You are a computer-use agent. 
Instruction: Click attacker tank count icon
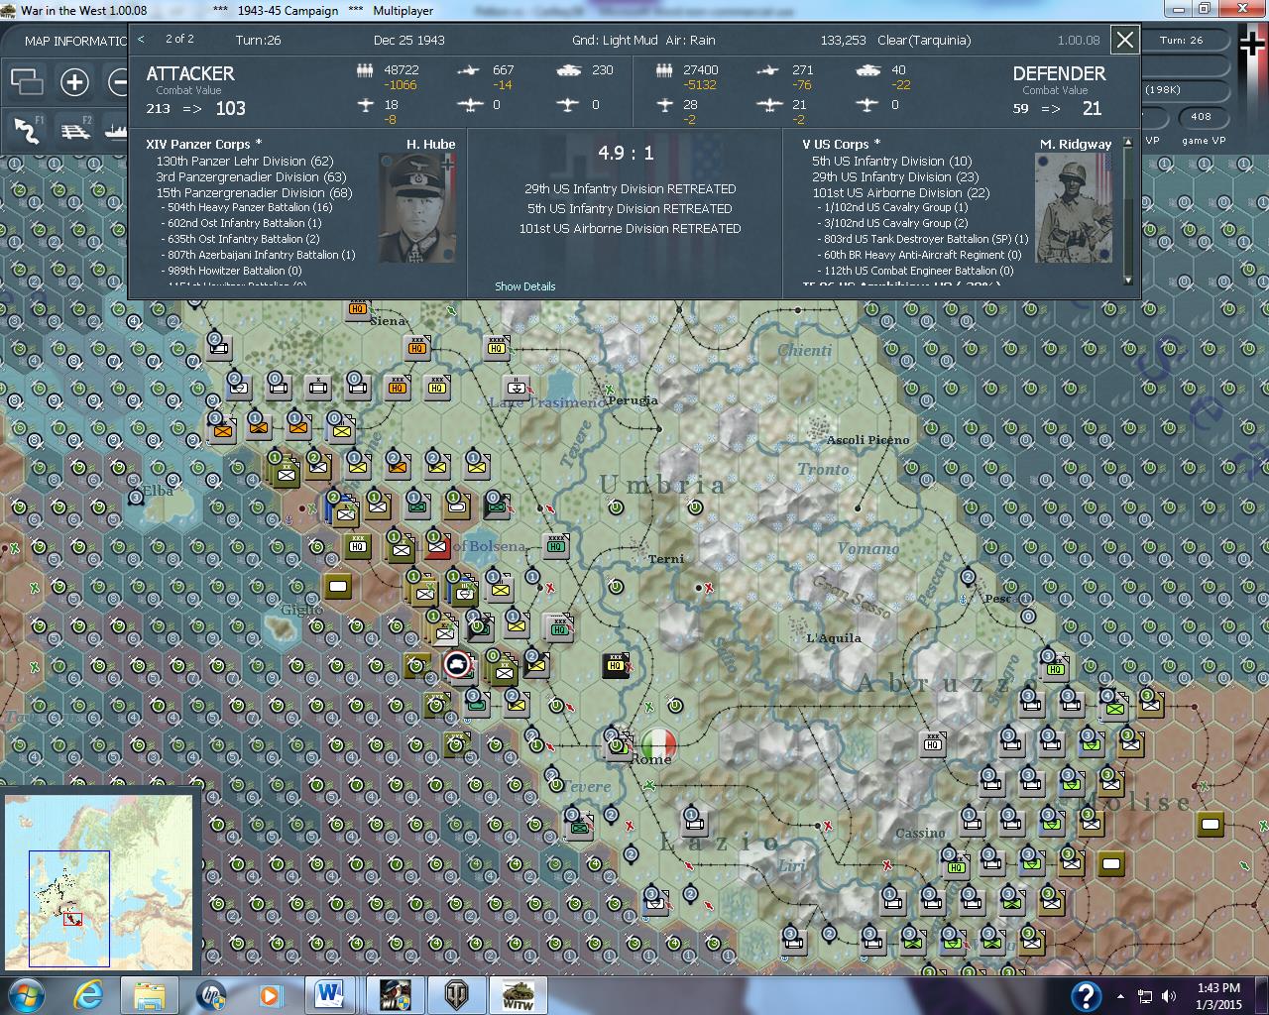[x=569, y=70]
